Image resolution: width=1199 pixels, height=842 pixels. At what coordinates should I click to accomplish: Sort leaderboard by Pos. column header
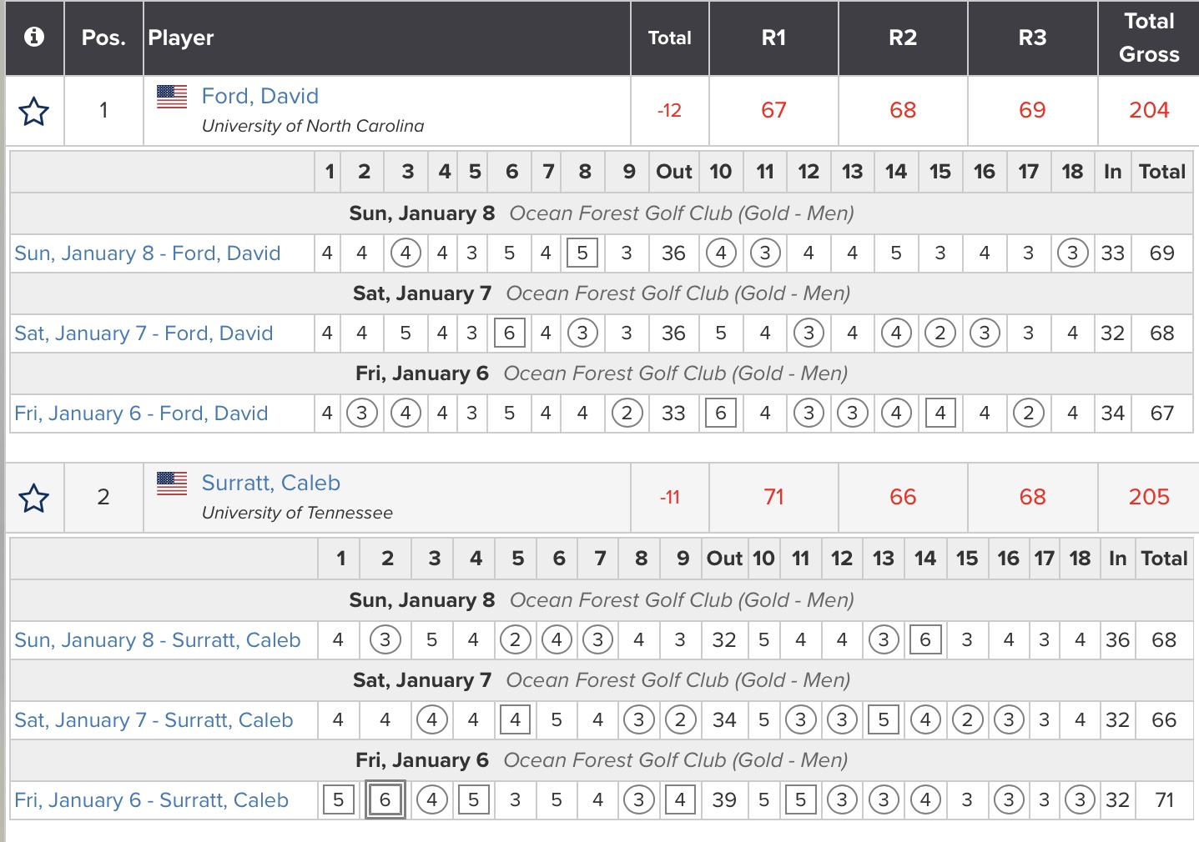pos(103,38)
